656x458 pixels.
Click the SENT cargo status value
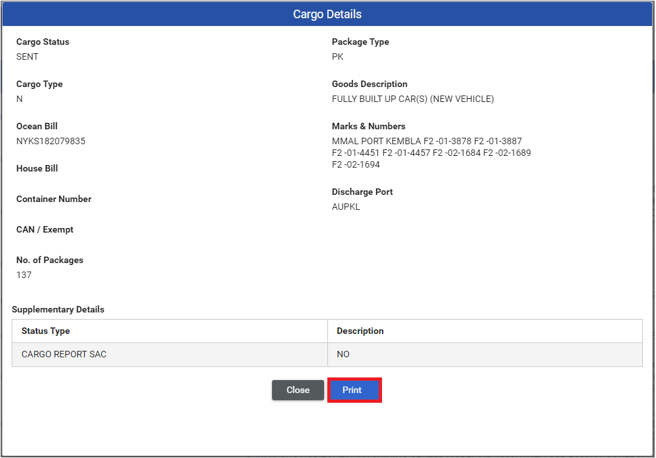(27, 57)
